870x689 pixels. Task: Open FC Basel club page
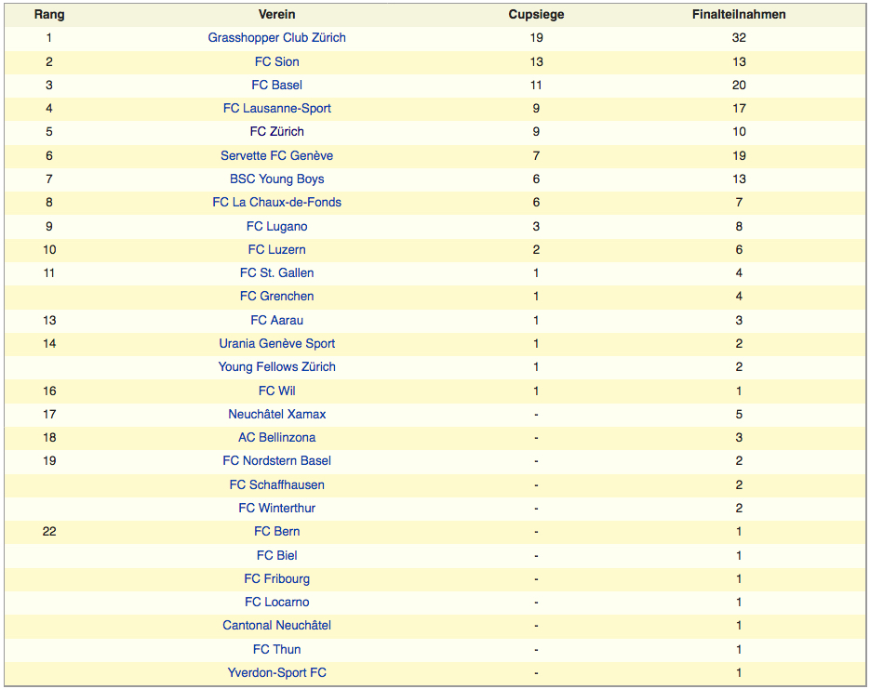point(276,85)
